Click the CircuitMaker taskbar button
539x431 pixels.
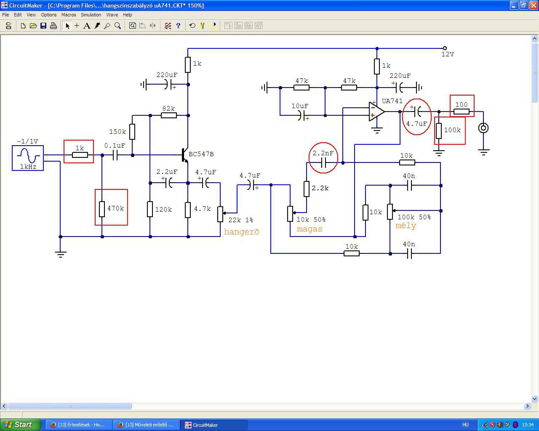(x=213, y=425)
